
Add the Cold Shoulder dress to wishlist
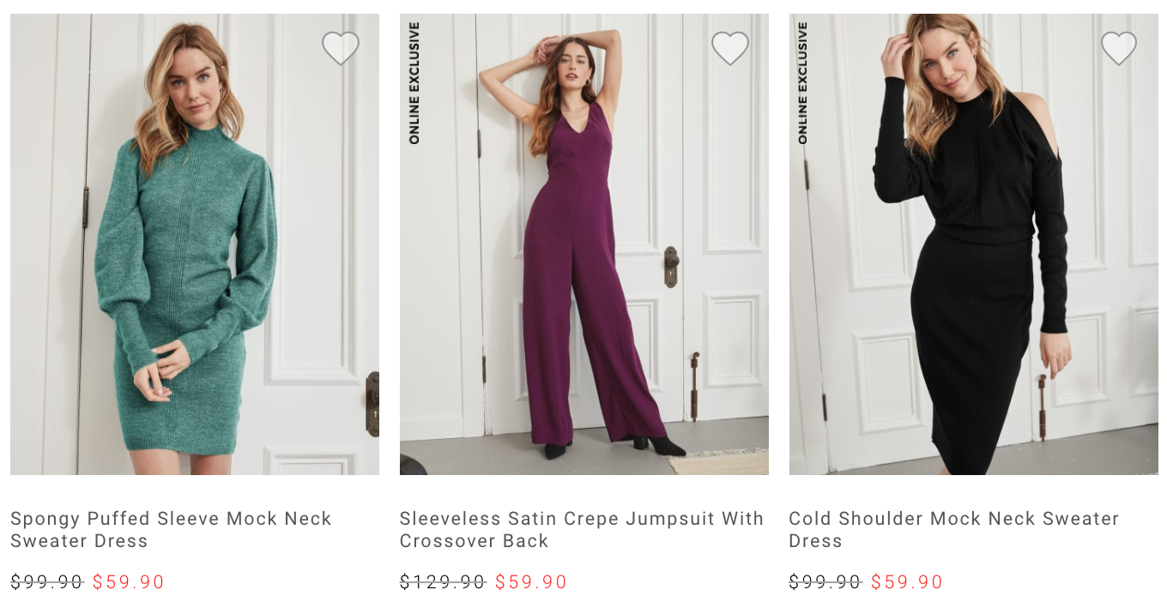(x=1119, y=48)
